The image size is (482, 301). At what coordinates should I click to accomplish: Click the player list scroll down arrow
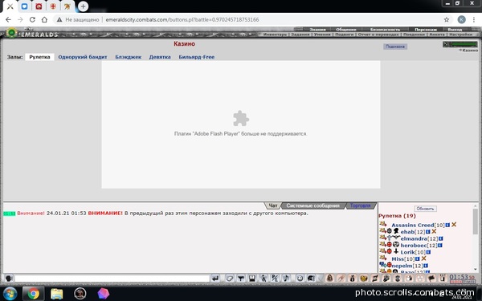(x=476, y=270)
